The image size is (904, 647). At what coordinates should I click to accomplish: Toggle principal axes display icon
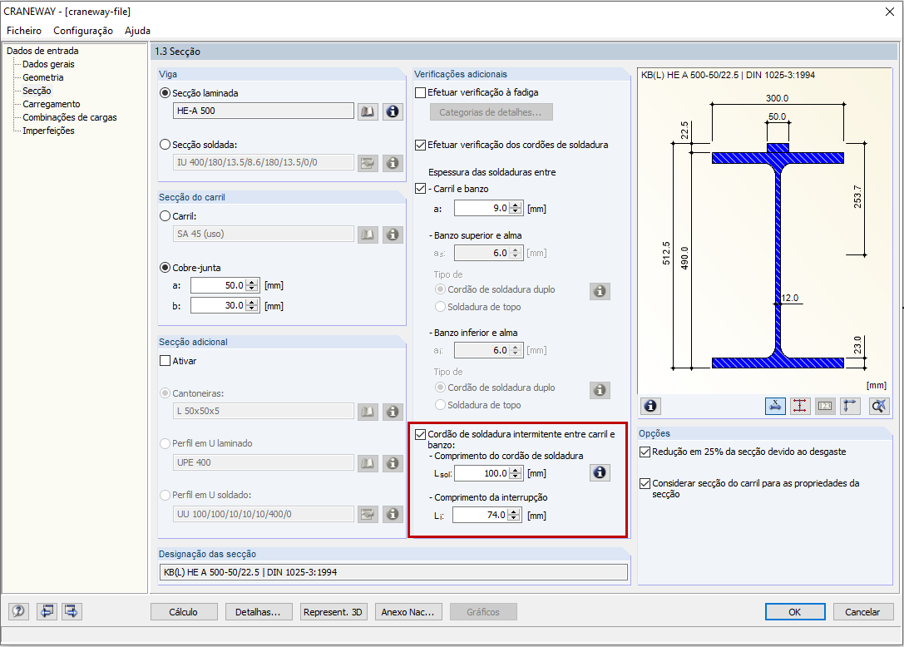[x=850, y=406]
